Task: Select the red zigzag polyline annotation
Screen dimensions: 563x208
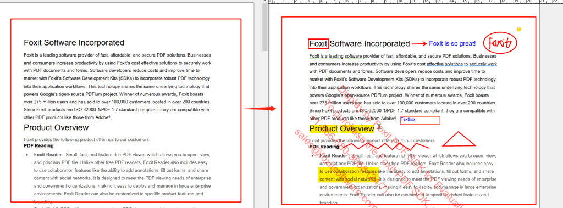Action: tap(385, 146)
